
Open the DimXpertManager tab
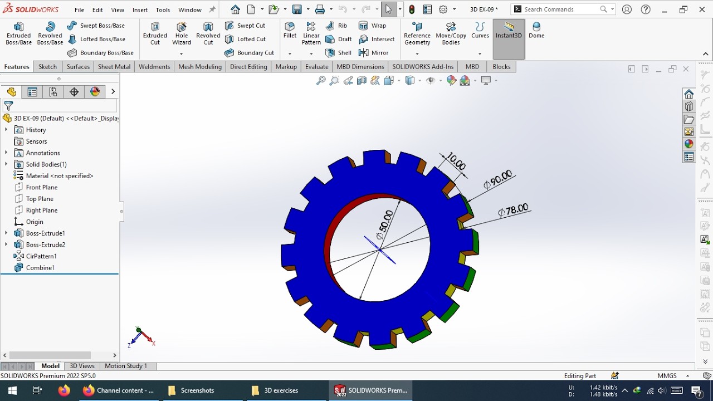74,92
